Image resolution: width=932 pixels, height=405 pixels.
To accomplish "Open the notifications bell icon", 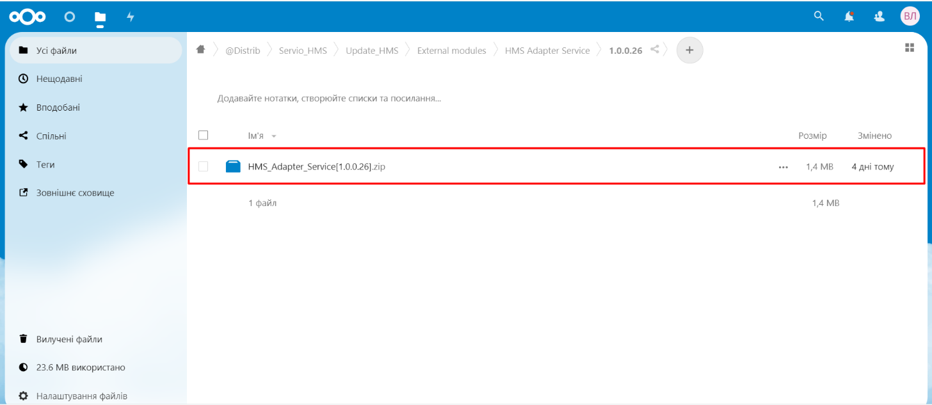I will click(x=849, y=17).
